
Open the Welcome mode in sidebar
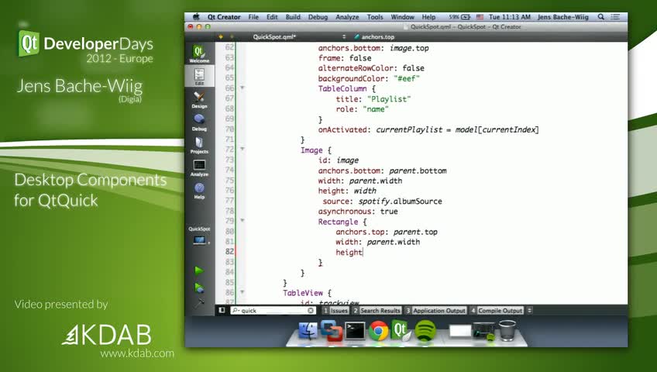click(x=199, y=53)
